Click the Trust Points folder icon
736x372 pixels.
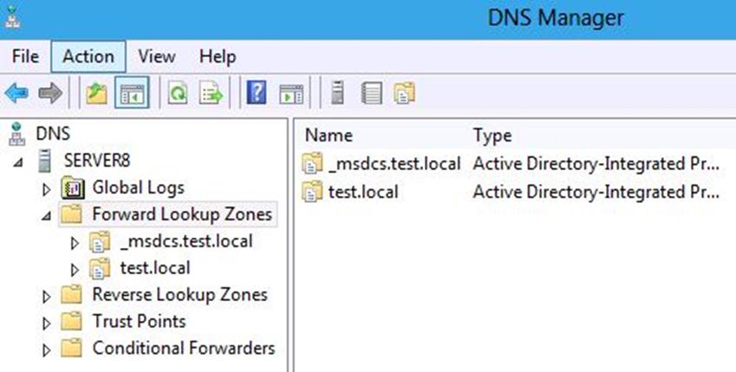click(x=71, y=322)
